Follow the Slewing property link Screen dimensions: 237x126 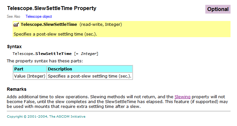pos(182,97)
